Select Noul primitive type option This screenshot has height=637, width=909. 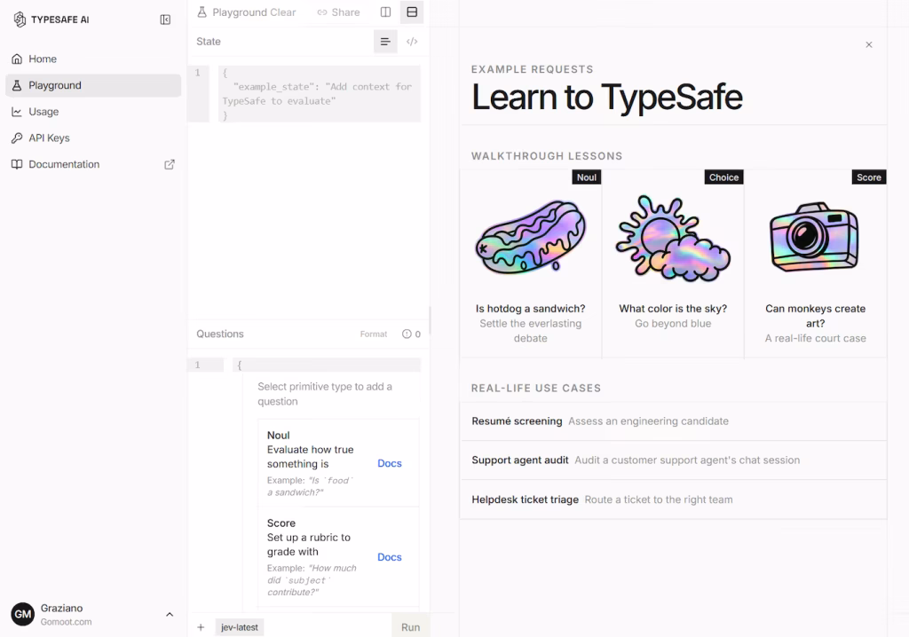(338, 463)
